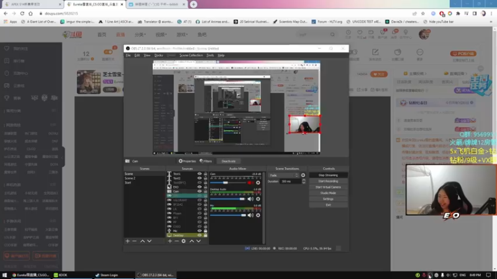Add a new scene with plus icon

tap(127, 241)
